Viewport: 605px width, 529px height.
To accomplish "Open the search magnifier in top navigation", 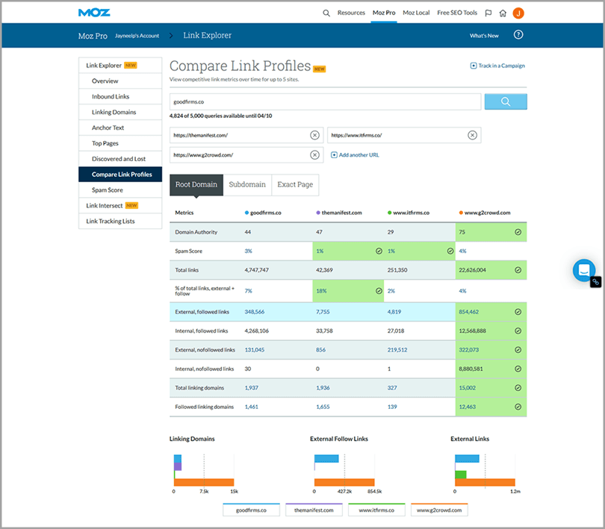I will [326, 13].
